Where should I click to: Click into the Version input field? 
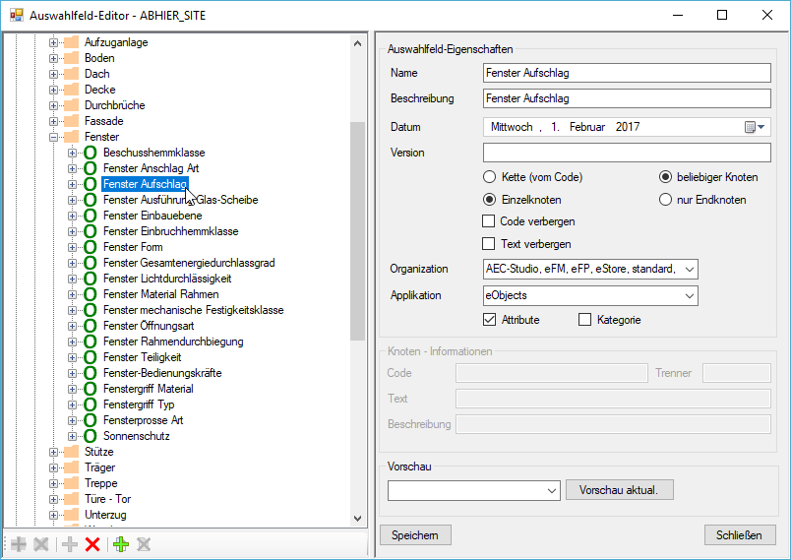(x=627, y=153)
